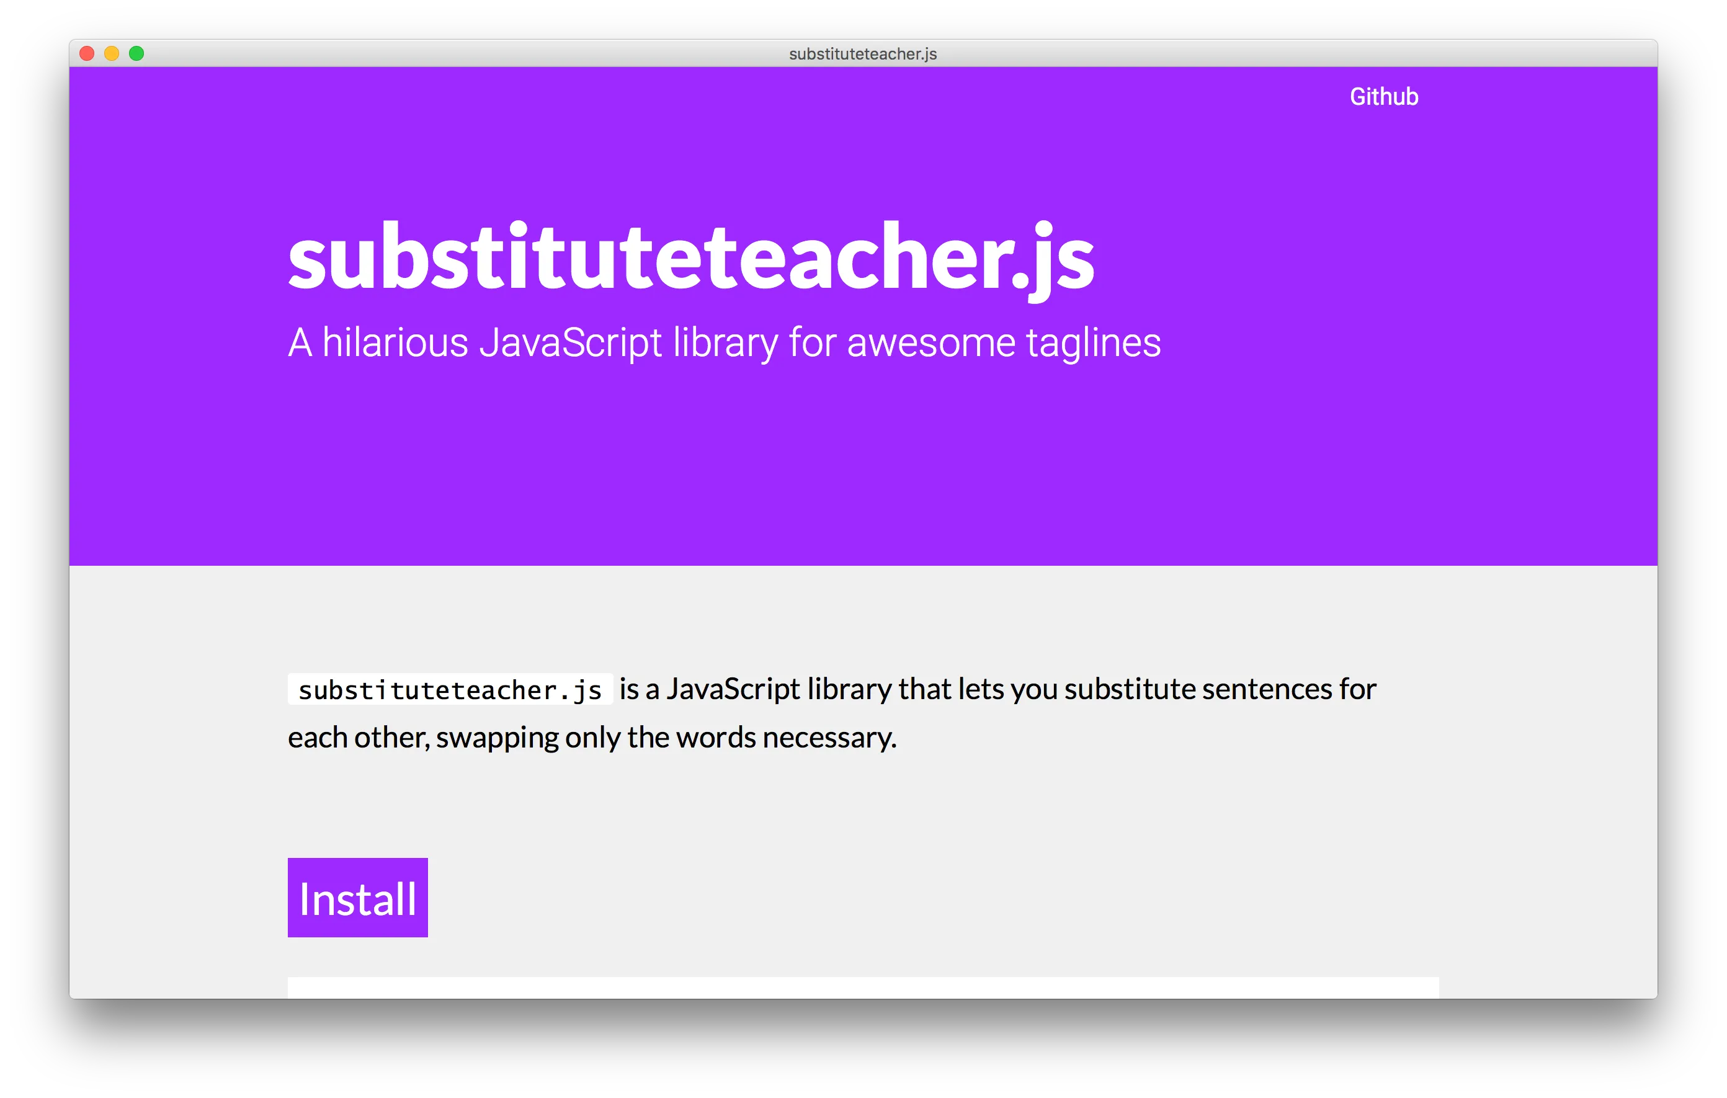Click the purple hero banner area
Screen dimensions: 1727x1098
pos(860,466)
